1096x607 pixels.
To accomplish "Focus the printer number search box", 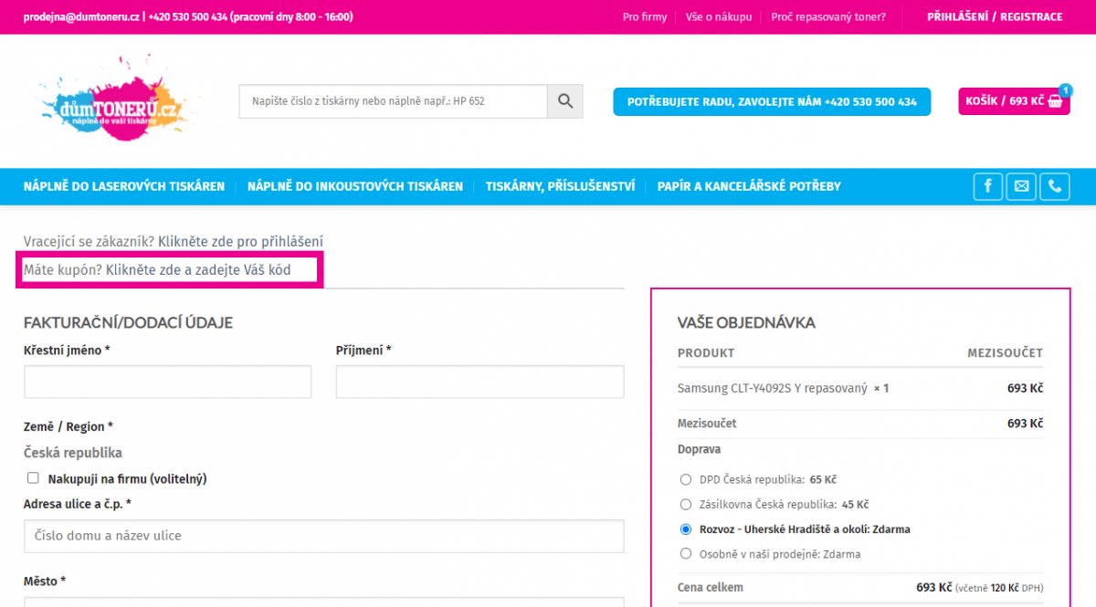I will click(x=393, y=101).
